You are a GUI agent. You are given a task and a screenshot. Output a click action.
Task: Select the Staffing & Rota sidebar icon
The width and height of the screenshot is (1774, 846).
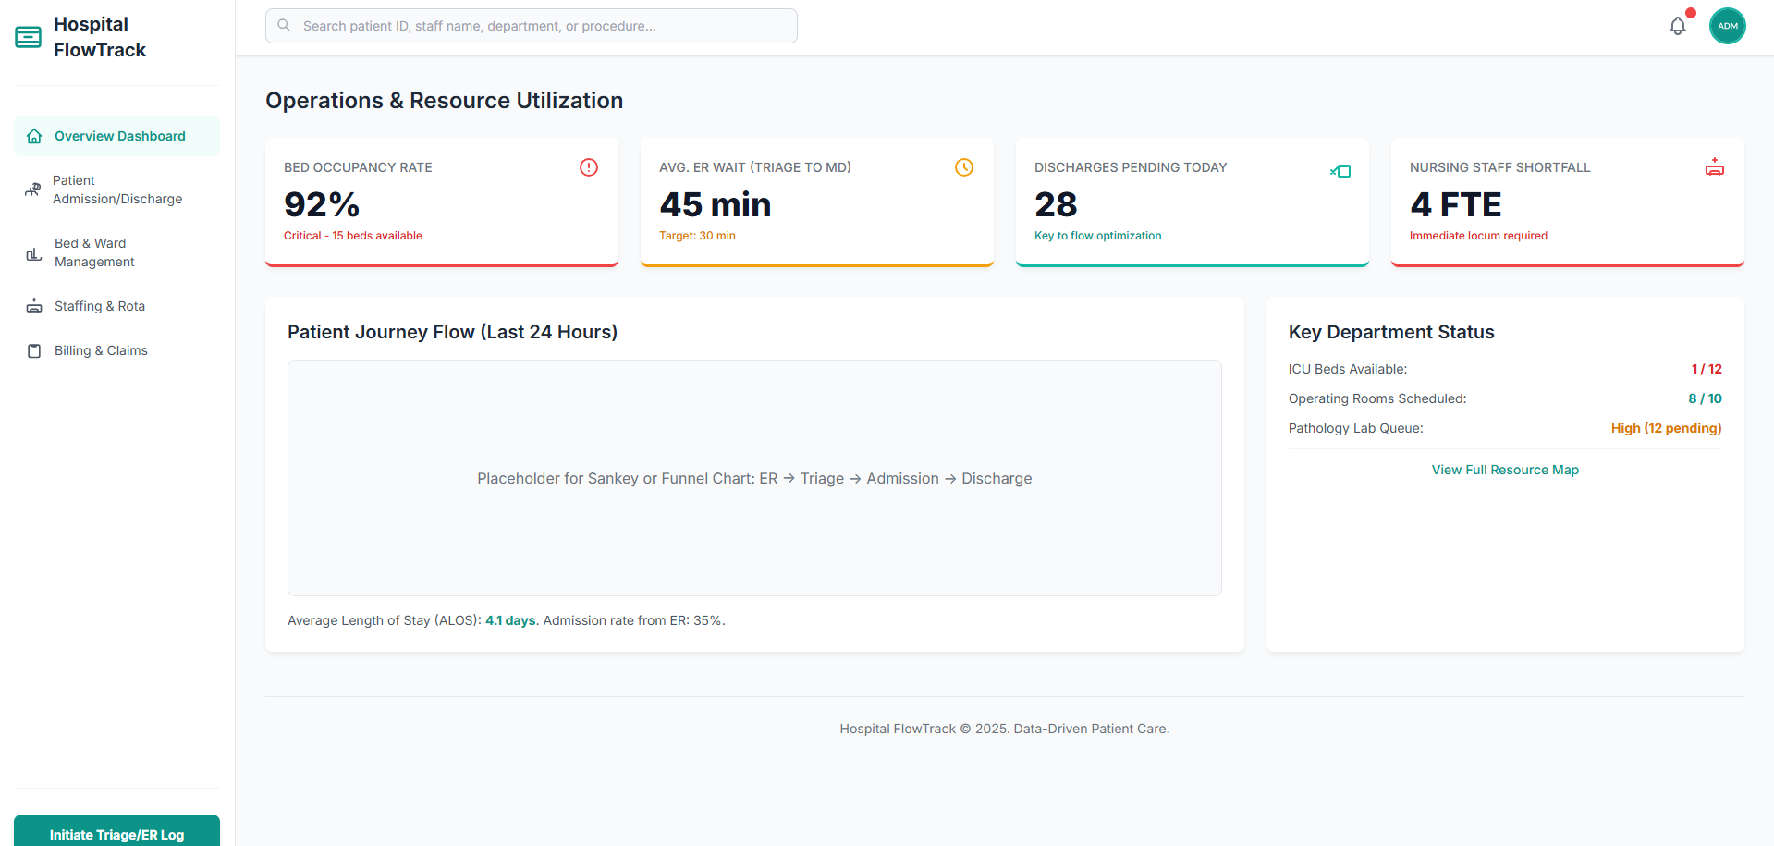[x=33, y=305]
